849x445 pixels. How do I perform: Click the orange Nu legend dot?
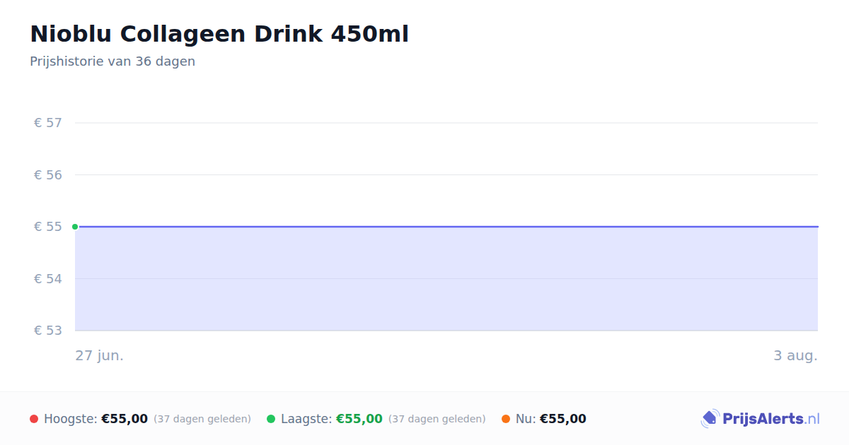[x=506, y=419]
